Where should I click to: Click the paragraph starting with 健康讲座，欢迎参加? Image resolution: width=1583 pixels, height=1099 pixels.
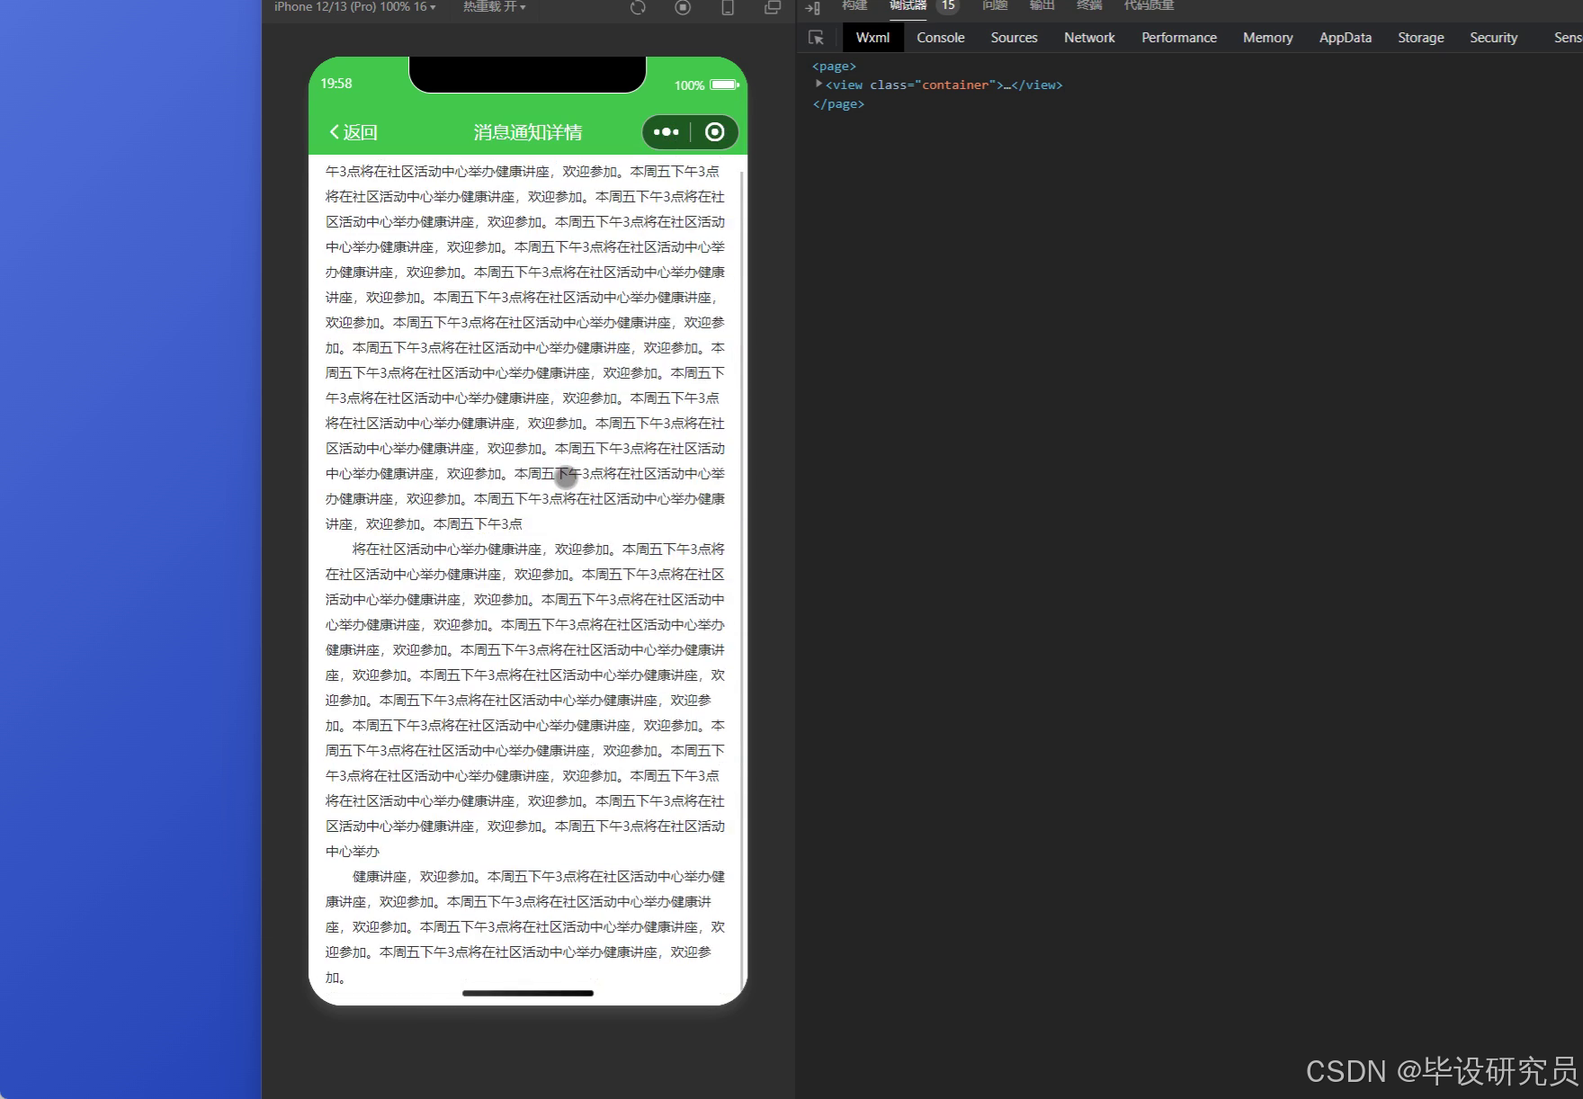tap(525, 926)
